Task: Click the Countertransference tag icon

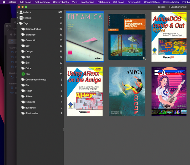Action: (23, 80)
